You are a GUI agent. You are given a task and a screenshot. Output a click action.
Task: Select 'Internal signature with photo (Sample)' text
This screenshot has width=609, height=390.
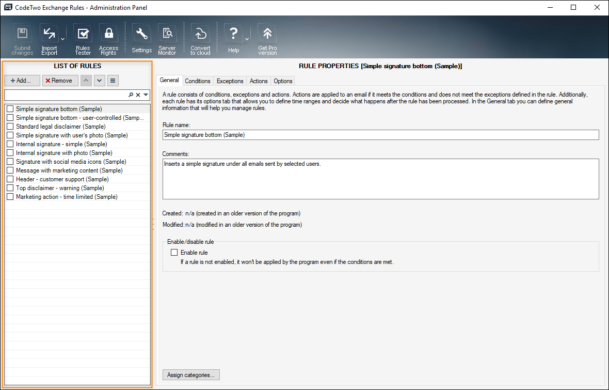tap(64, 153)
